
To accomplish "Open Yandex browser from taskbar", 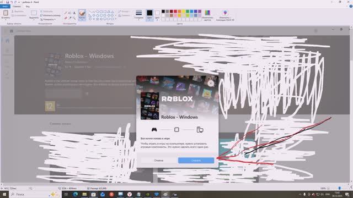I will coord(130,194).
